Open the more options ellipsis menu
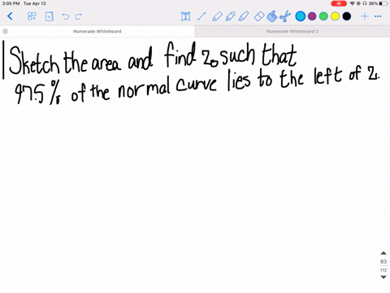 [x=378, y=16]
